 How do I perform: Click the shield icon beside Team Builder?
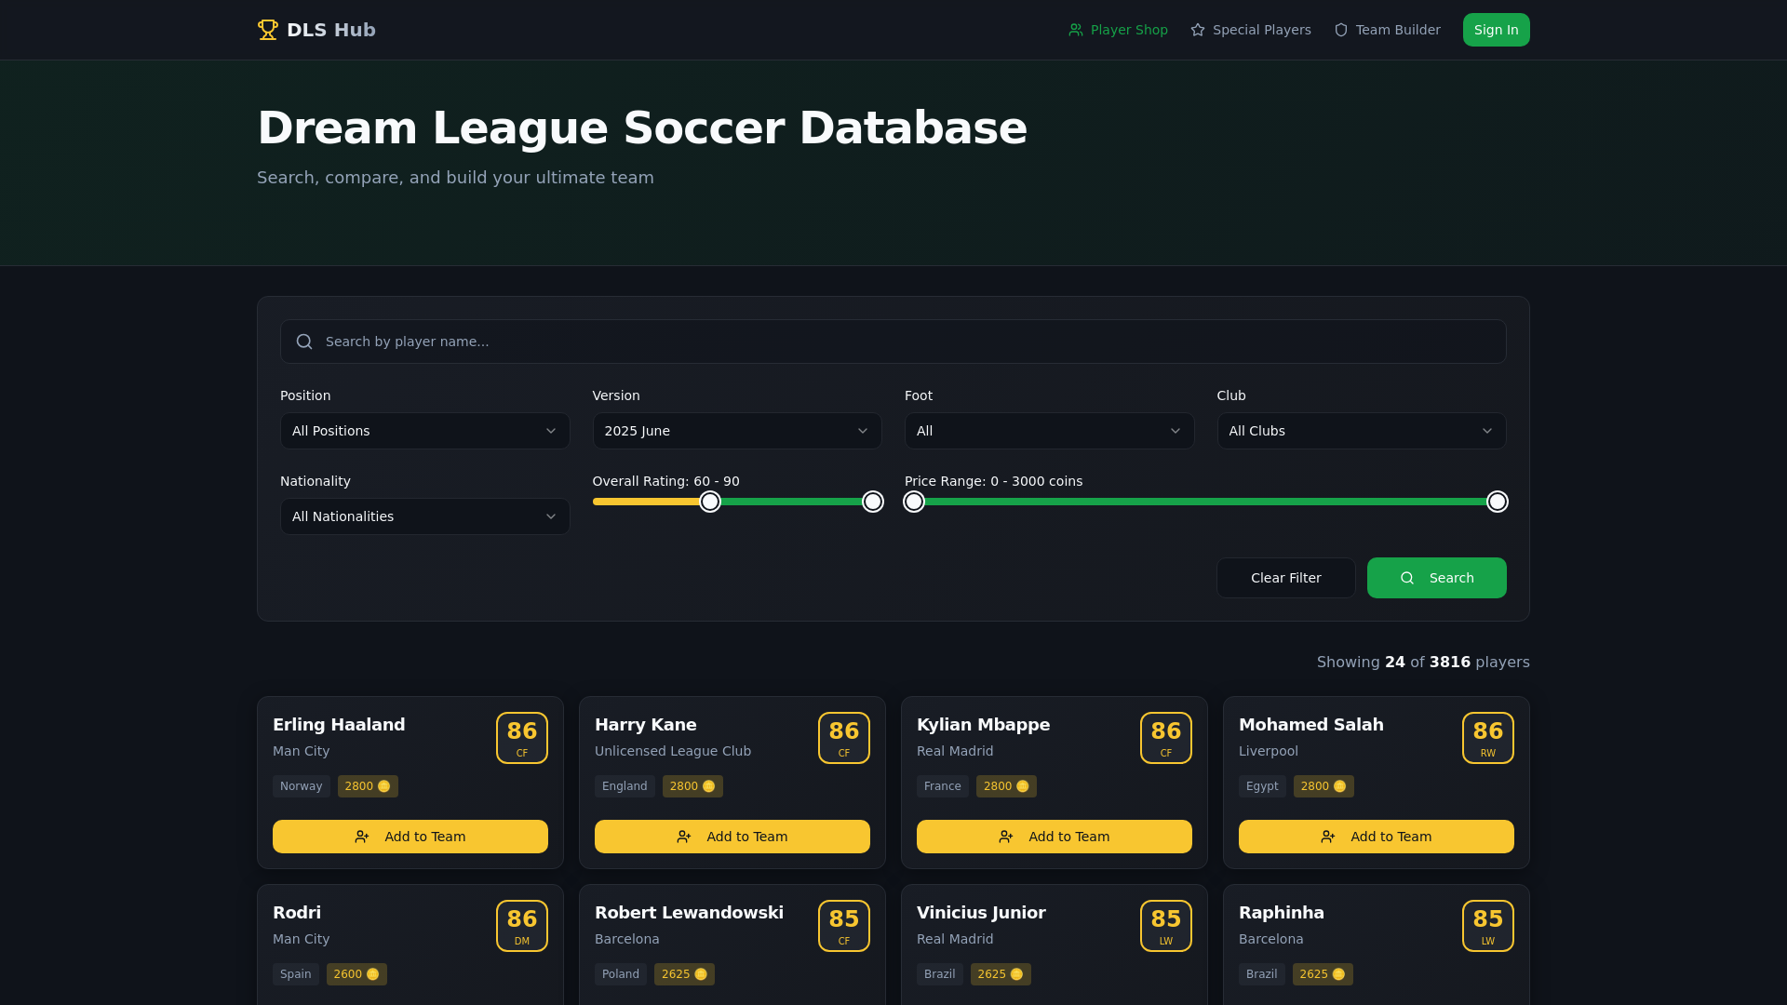point(1341,30)
